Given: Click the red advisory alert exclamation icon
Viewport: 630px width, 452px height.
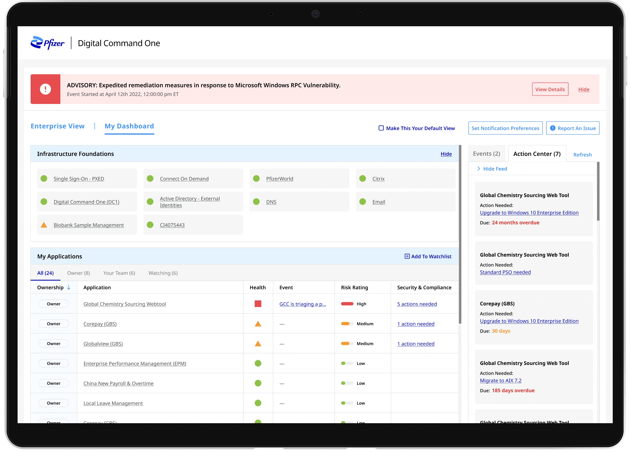Looking at the screenshot, I should (45, 89).
